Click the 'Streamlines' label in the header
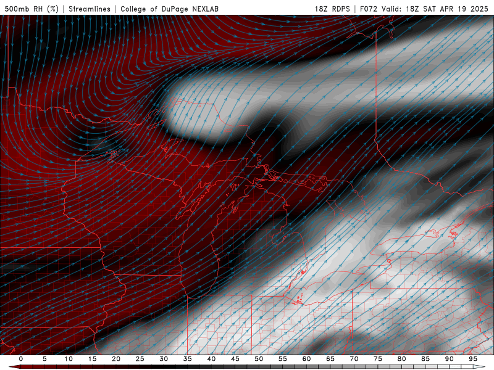The height and width of the screenshot is (370, 494). [x=90, y=9]
